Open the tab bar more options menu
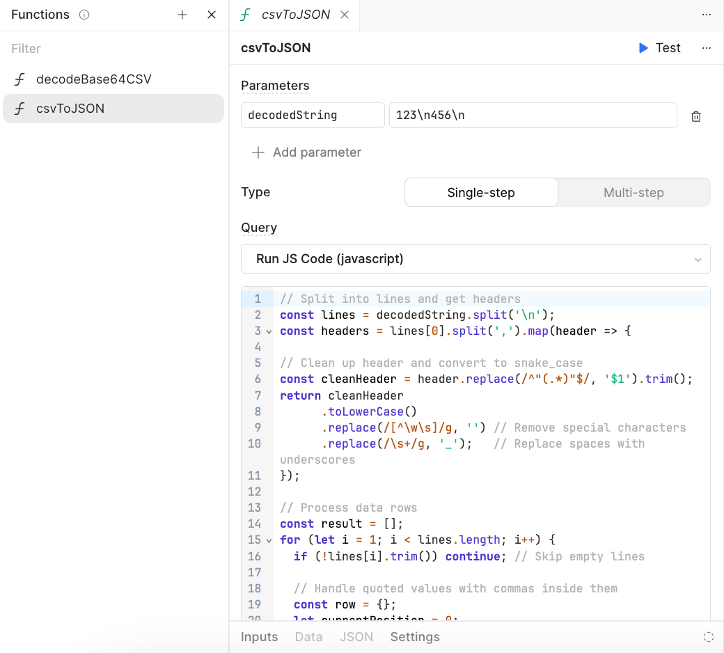The width and height of the screenshot is (724, 653). 707,15
